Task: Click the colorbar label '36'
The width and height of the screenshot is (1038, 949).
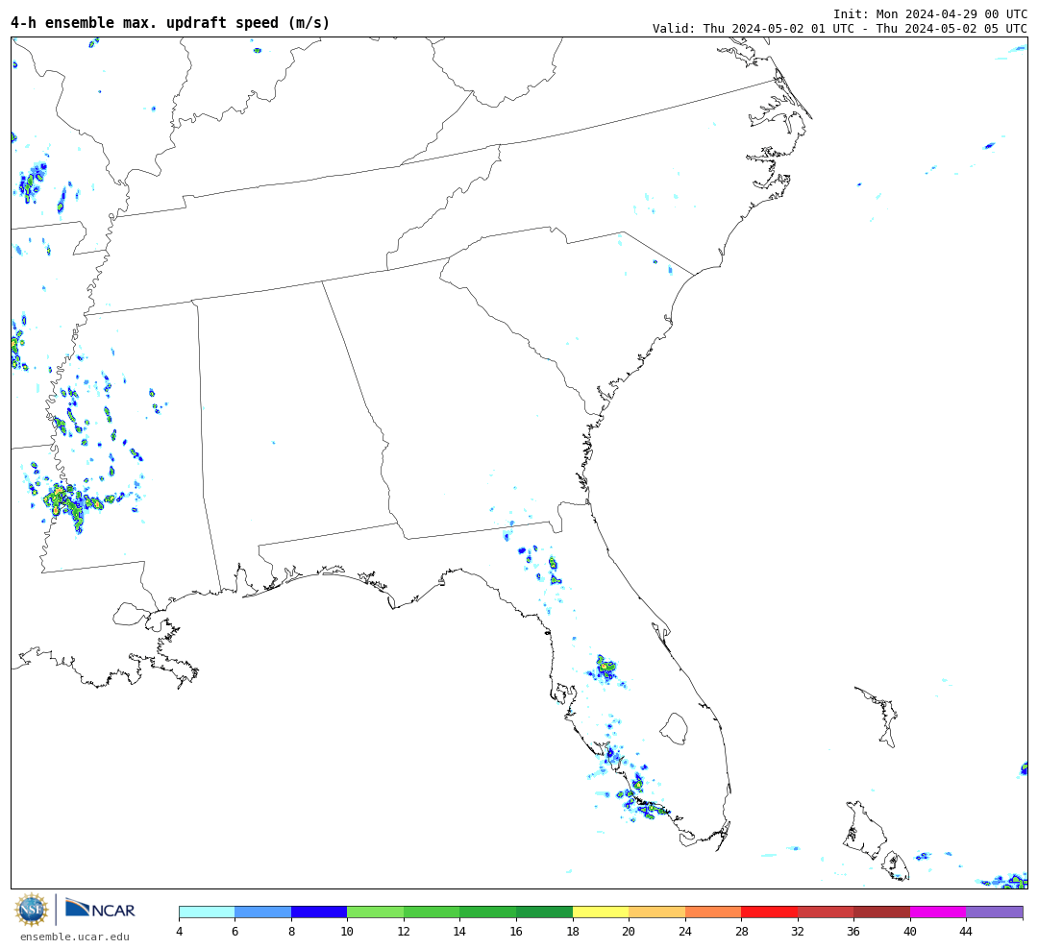Action: click(853, 931)
